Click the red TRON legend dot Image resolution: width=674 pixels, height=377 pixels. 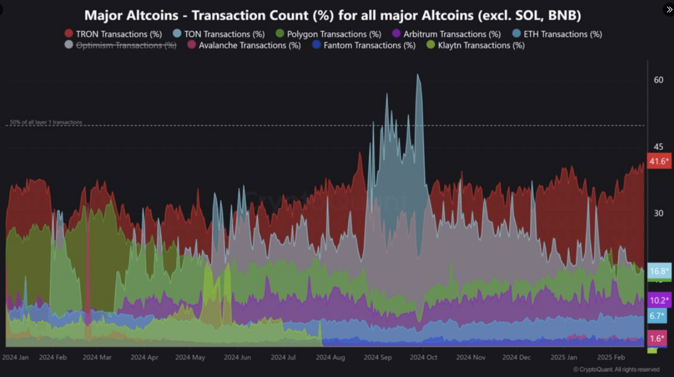(69, 33)
